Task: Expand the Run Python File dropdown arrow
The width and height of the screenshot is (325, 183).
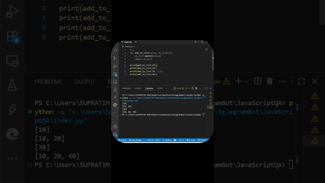Action: click(x=199, y=42)
